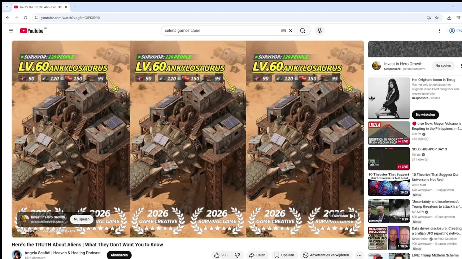Click Nu spelen in sidebar ad
462x259 pixels.
pos(443,65)
